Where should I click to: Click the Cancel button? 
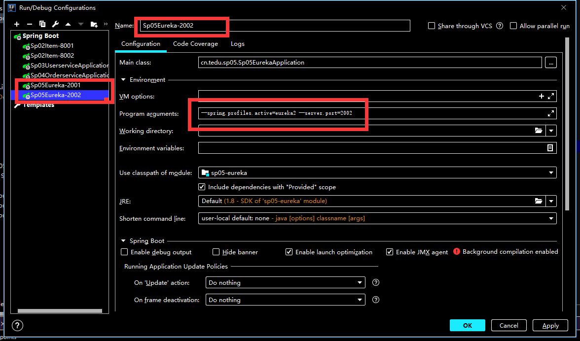pyautogui.click(x=508, y=326)
